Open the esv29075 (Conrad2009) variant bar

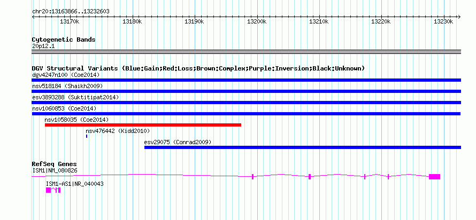pyautogui.click(x=303, y=147)
